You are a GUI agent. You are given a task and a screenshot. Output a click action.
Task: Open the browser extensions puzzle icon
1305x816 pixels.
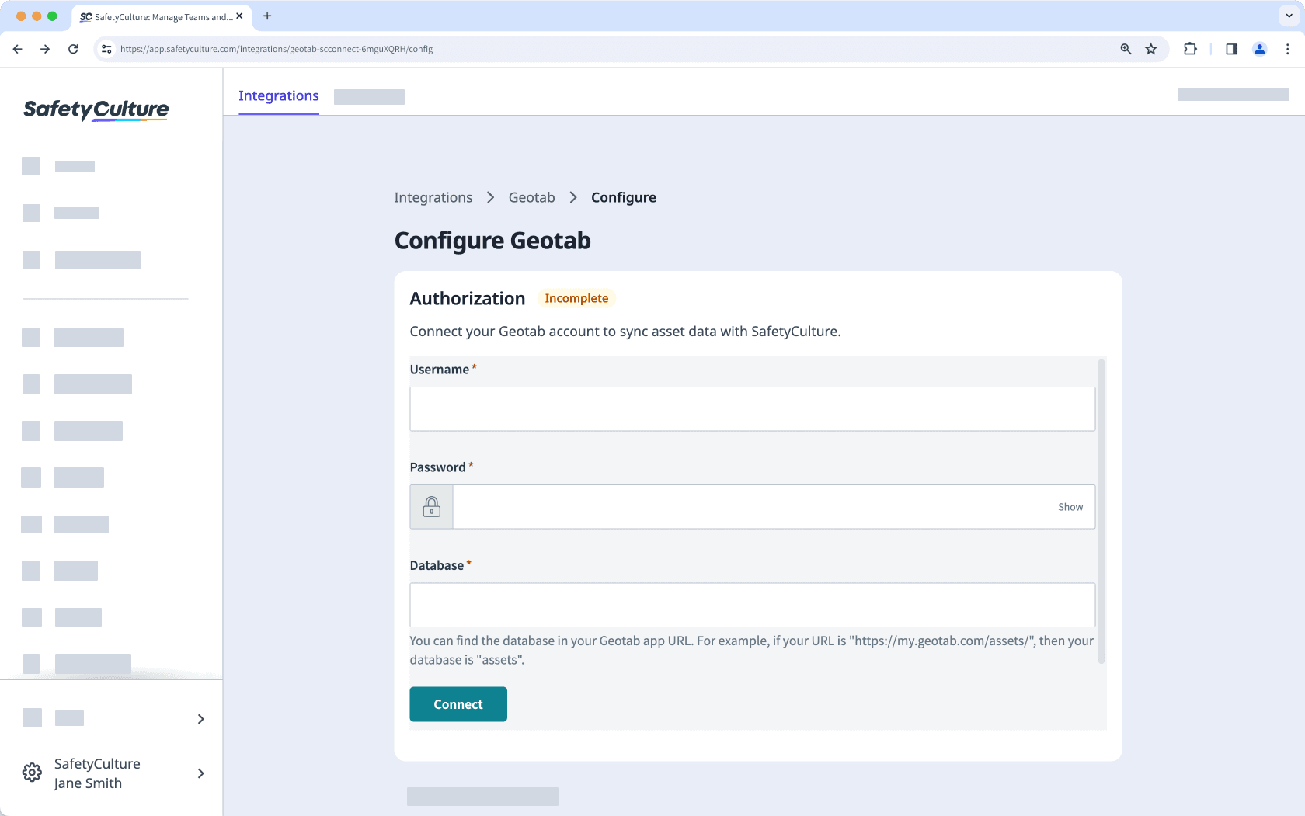click(x=1189, y=48)
